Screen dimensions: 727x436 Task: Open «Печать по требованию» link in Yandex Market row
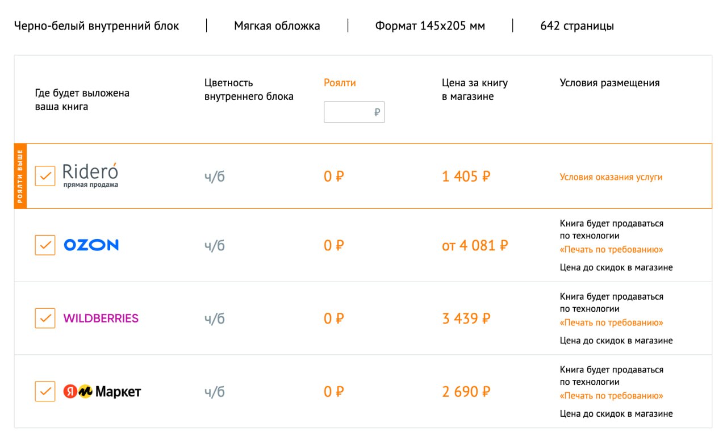click(611, 396)
